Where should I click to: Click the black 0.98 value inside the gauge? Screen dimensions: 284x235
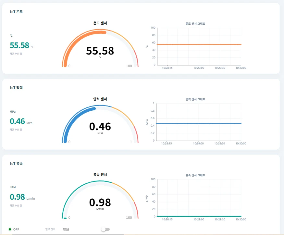pos(100,203)
